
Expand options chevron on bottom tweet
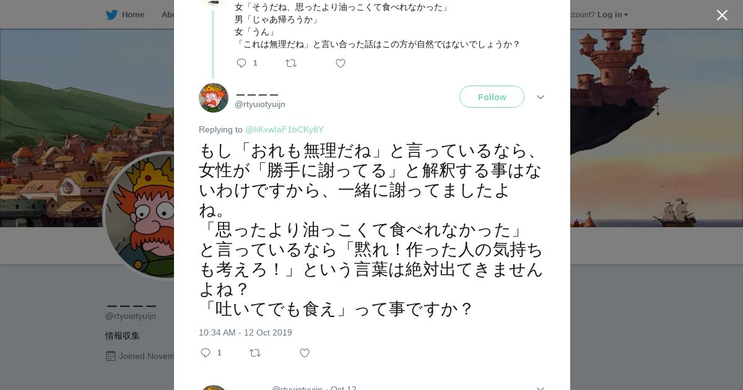(540, 388)
